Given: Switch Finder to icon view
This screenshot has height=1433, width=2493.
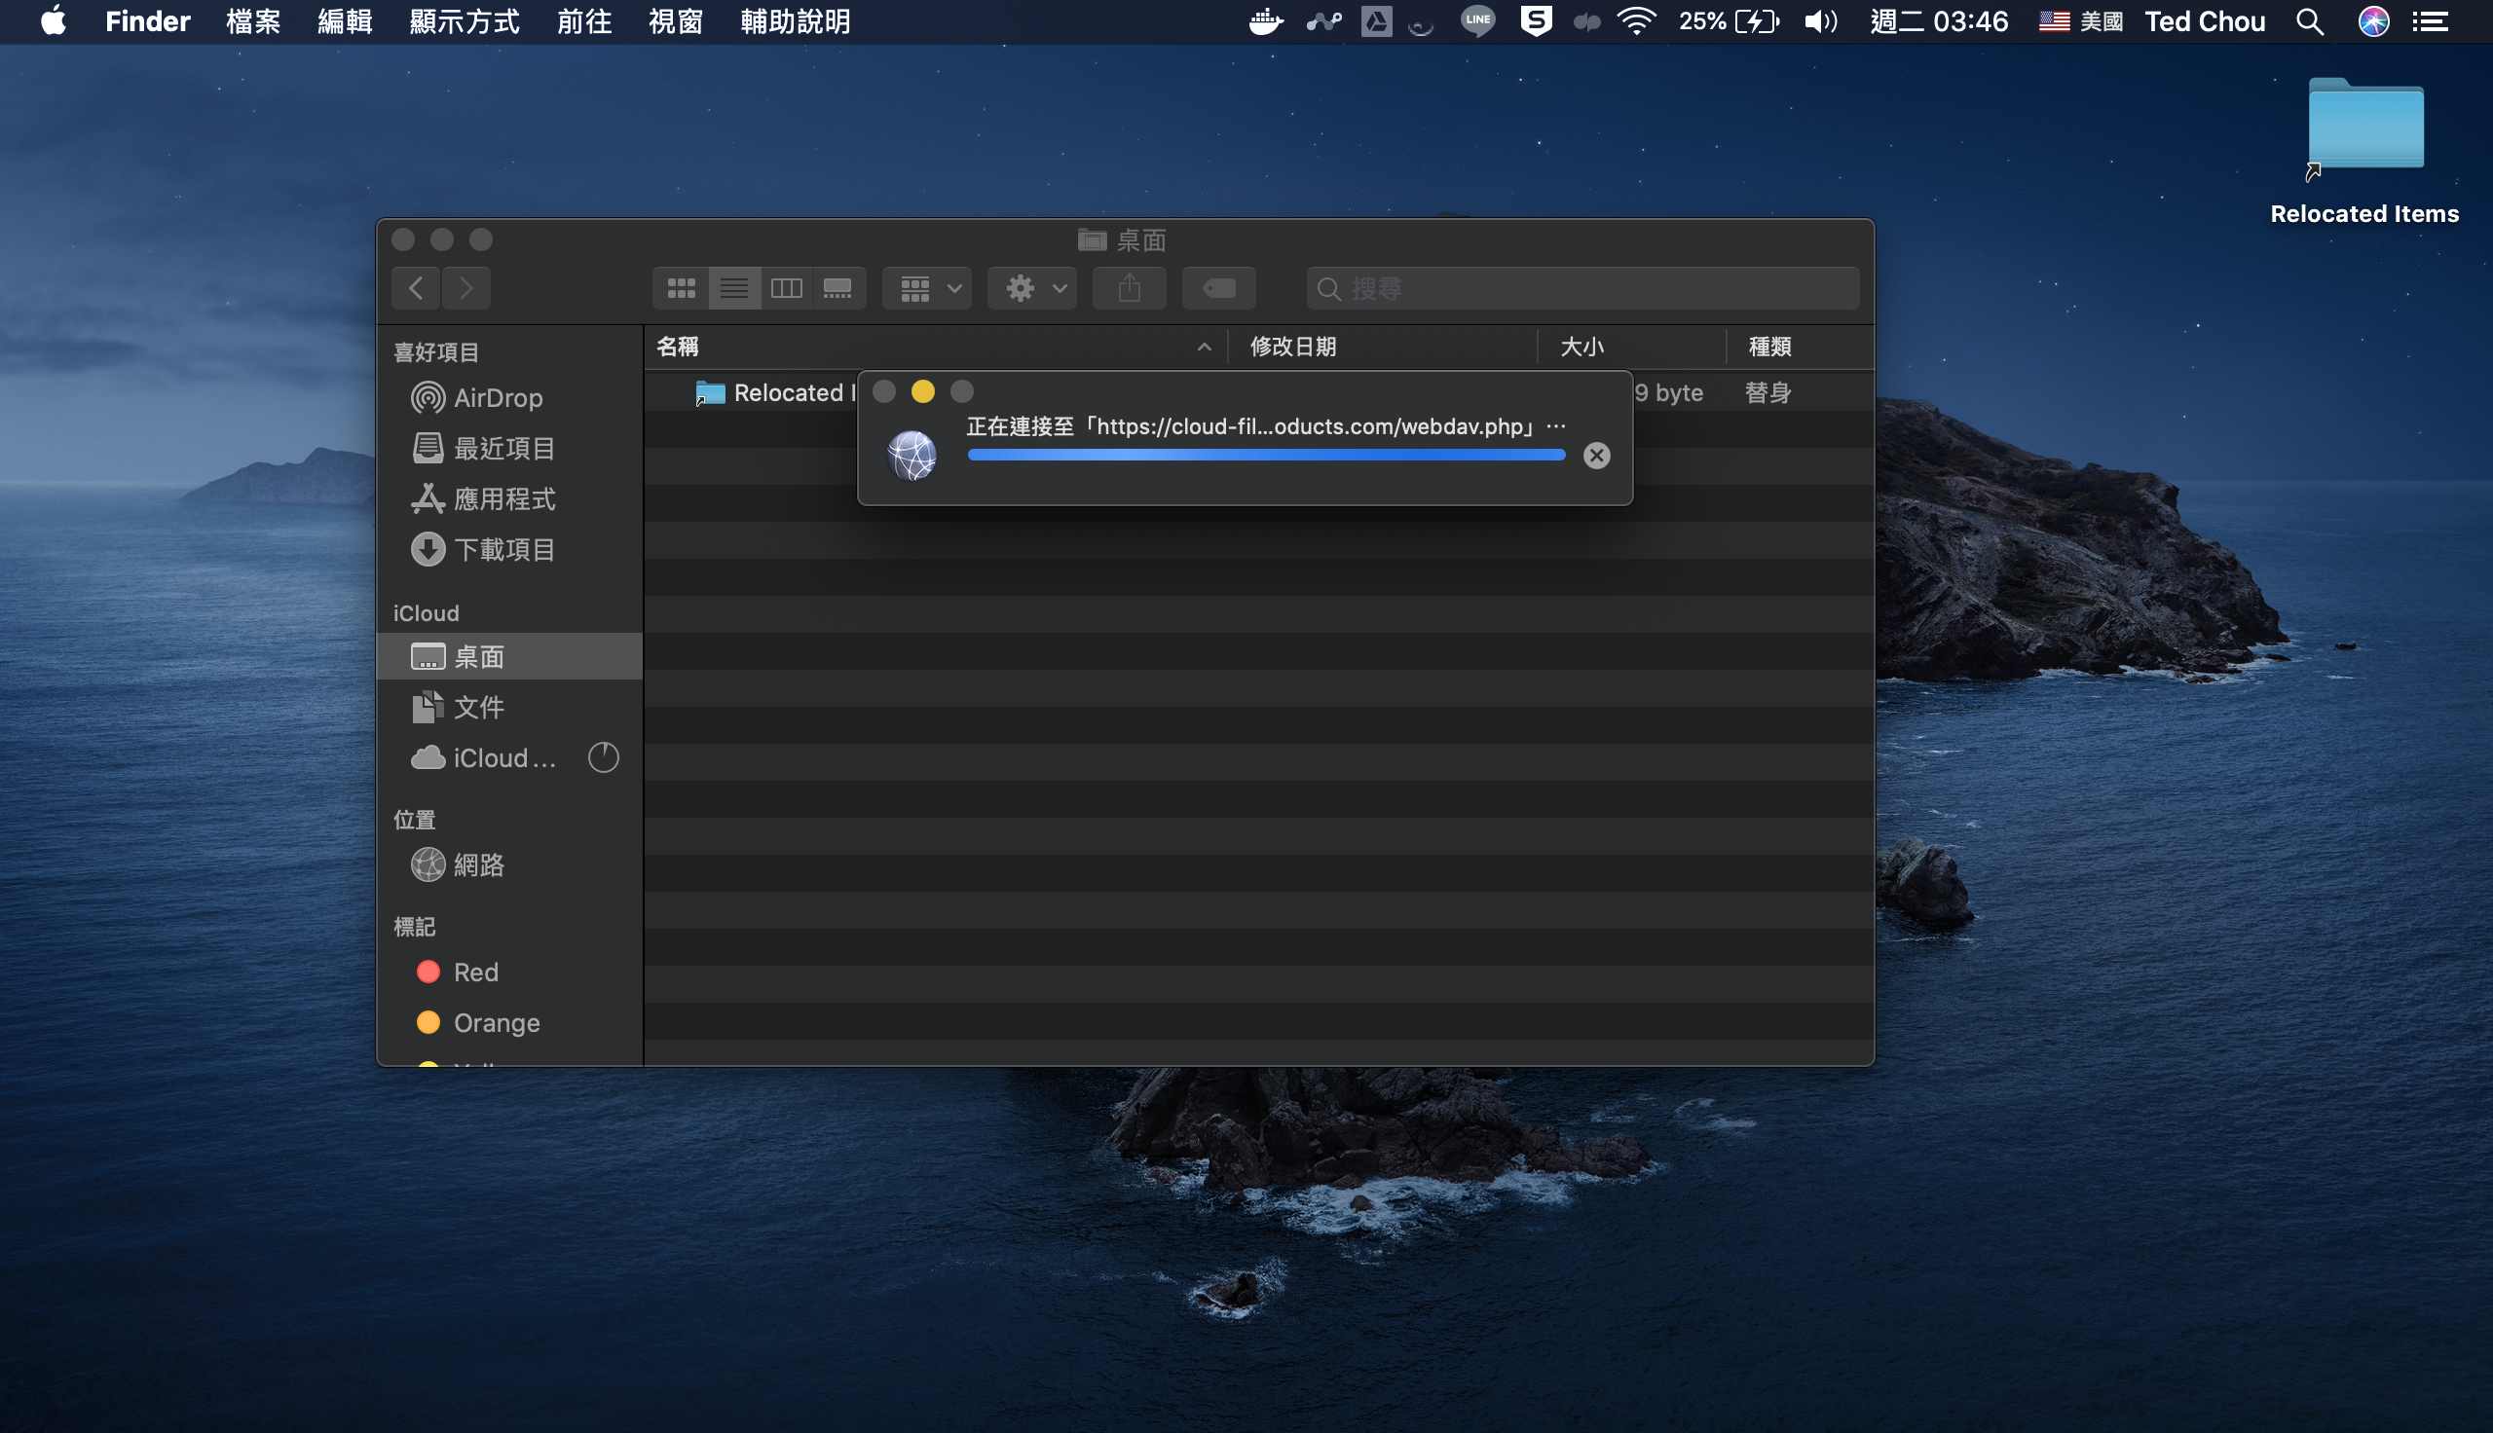Looking at the screenshot, I should 680,288.
